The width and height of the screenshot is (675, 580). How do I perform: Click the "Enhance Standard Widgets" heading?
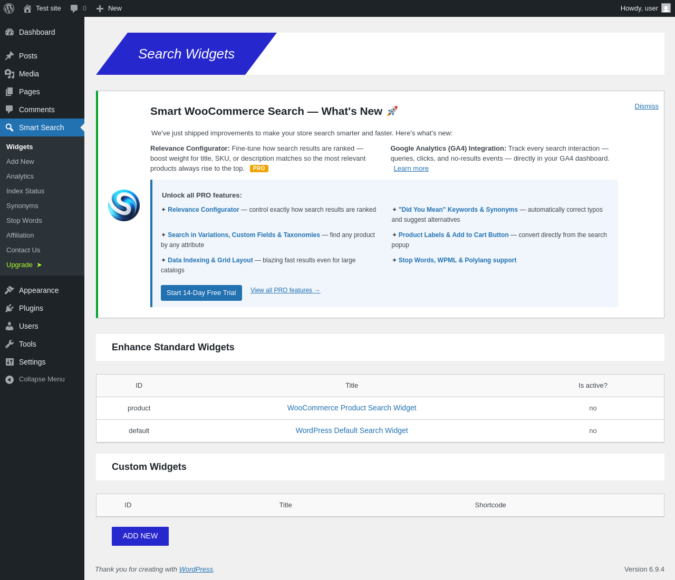pyautogui.click(x=173, y=347)
